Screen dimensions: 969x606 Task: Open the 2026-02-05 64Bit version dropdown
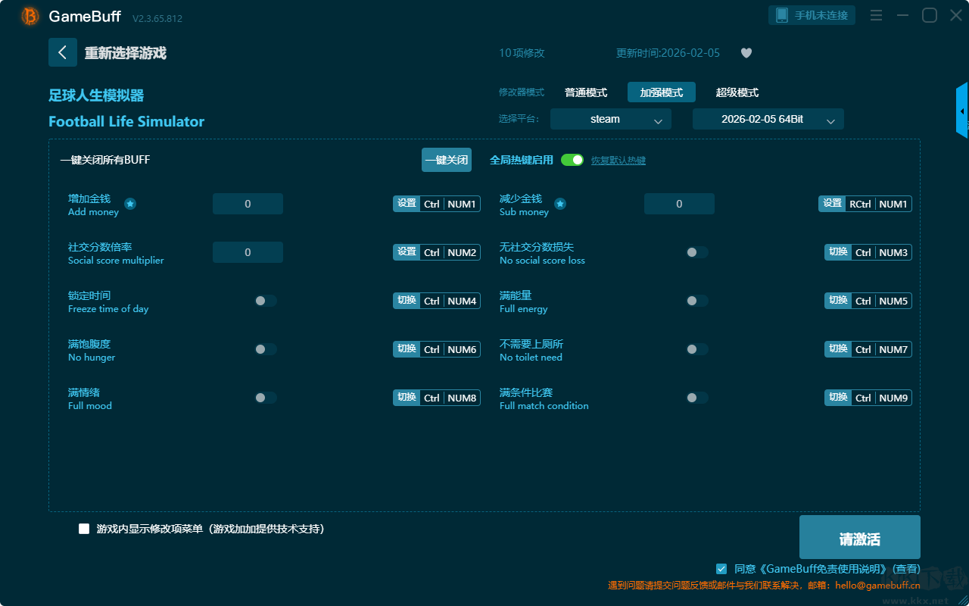click(768, 119)
